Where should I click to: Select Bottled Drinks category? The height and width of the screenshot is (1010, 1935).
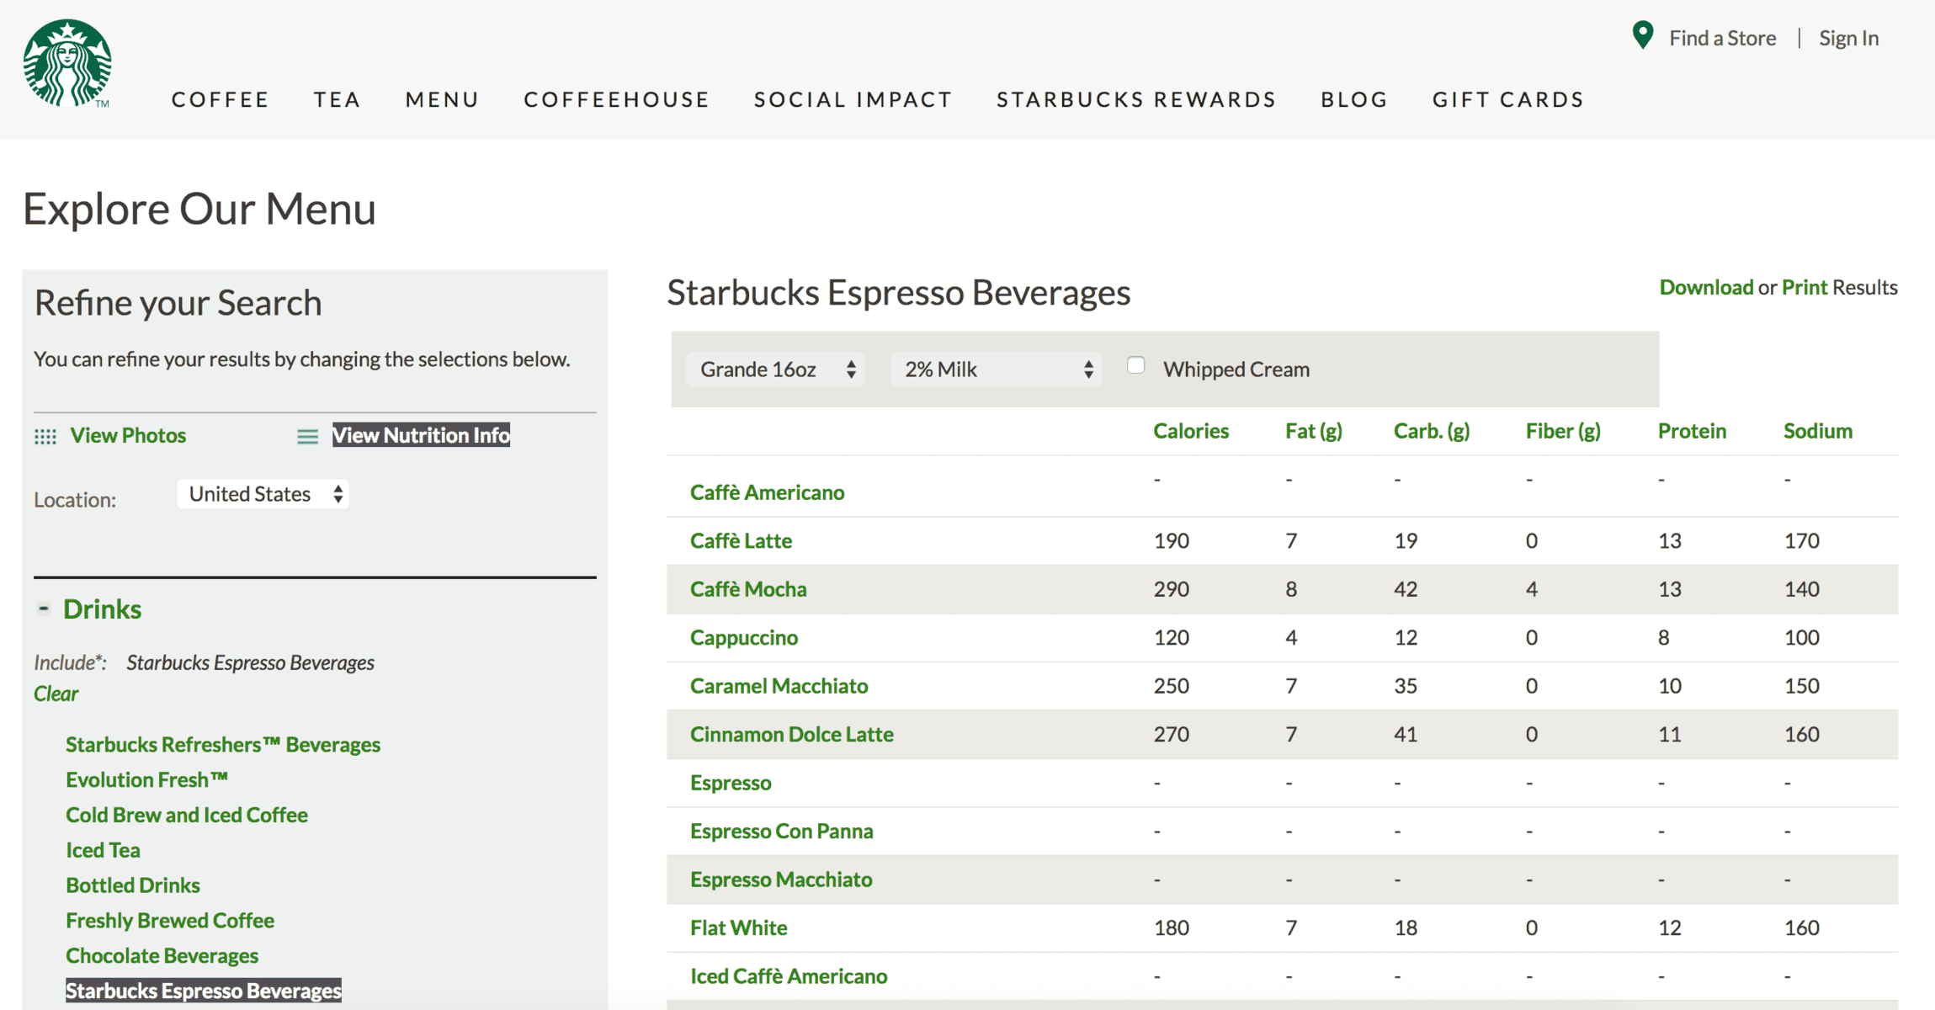click(133, 885)
